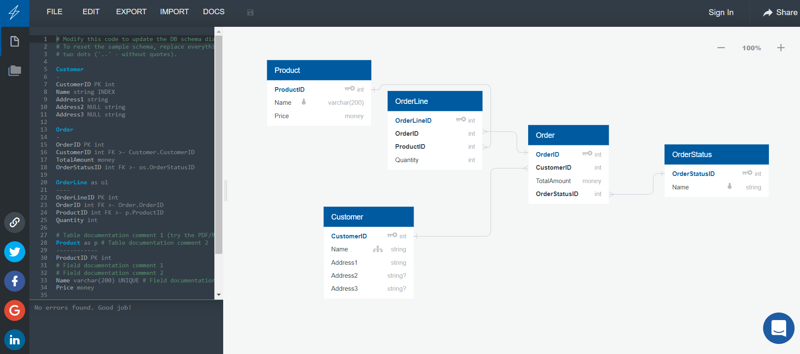Click code line 'Customer' on line 5
This screenshot has height=354, width=800.
(x=70, y=69)
